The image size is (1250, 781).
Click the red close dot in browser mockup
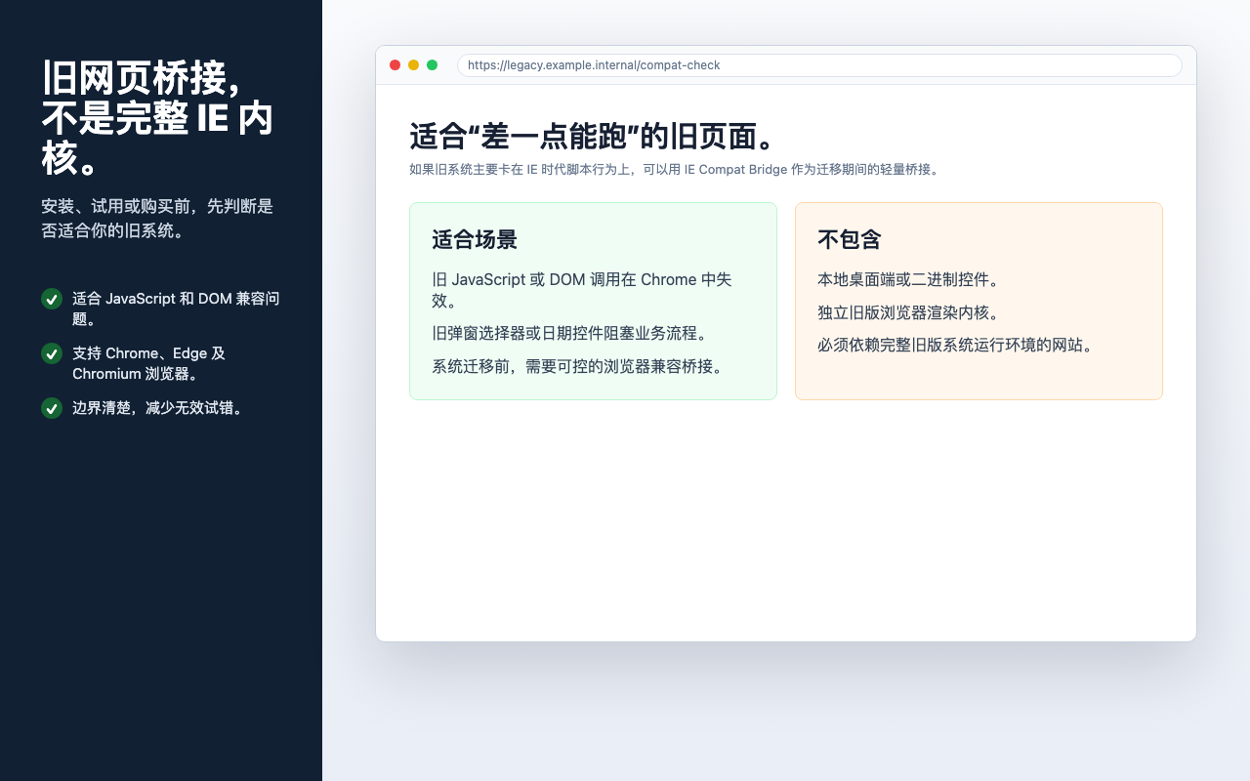click(395, 65)
